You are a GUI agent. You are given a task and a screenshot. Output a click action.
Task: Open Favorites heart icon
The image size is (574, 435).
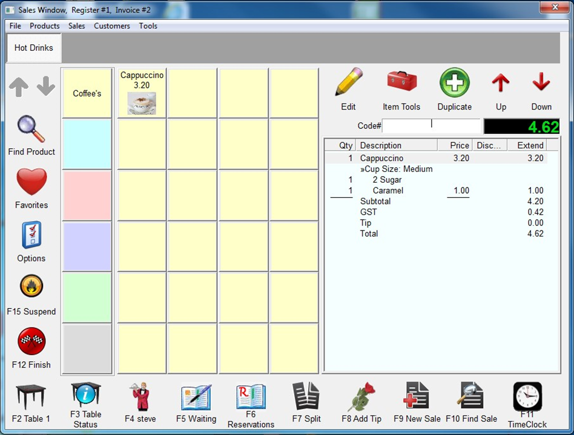[31, 183]
